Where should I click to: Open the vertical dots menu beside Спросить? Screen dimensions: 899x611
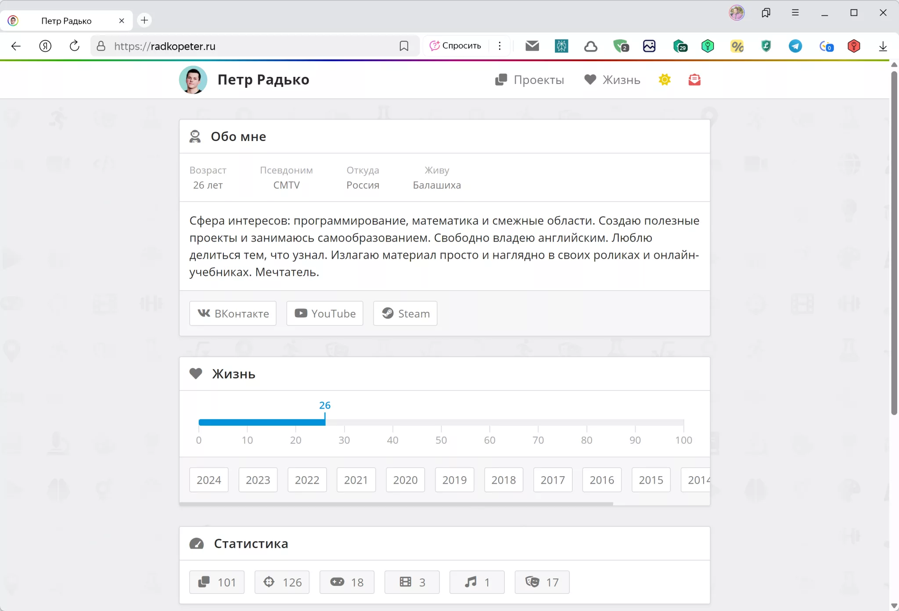[500, 46]
